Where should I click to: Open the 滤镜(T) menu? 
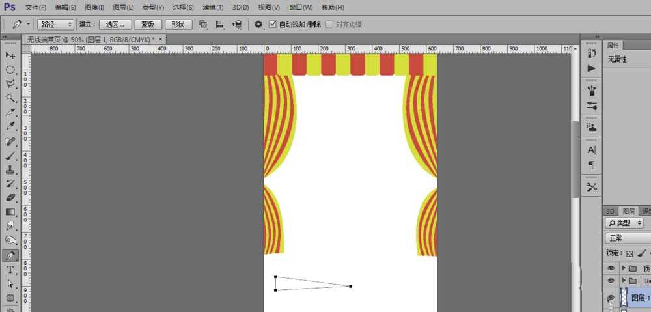pyautogui.click(x=212, y=7)
